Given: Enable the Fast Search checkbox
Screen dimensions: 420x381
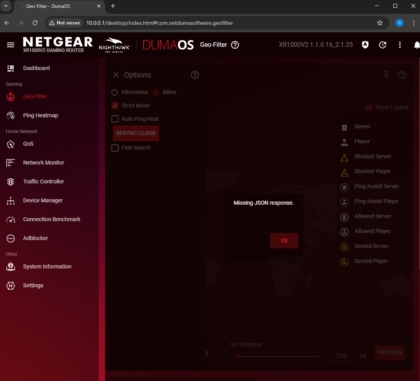Looking at the screenshot, I should point(115,148).
